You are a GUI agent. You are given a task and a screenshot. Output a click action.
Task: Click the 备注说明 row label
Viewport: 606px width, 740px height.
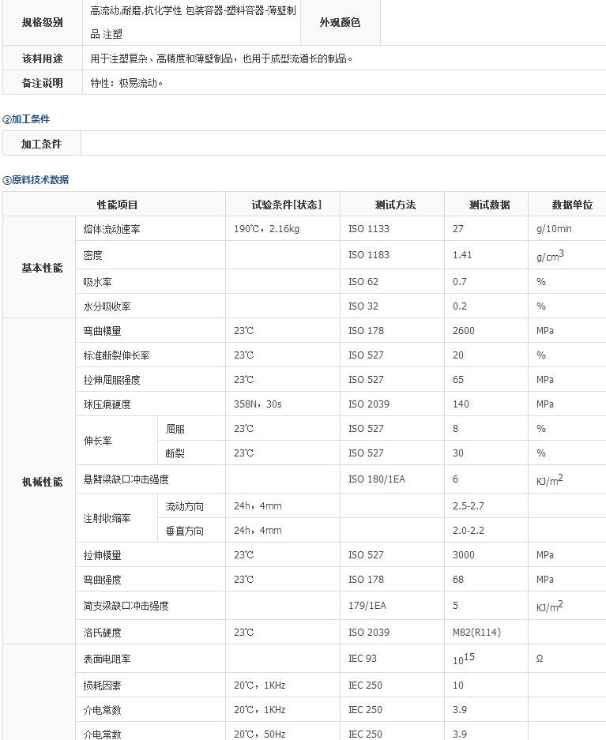click(43, 83)
